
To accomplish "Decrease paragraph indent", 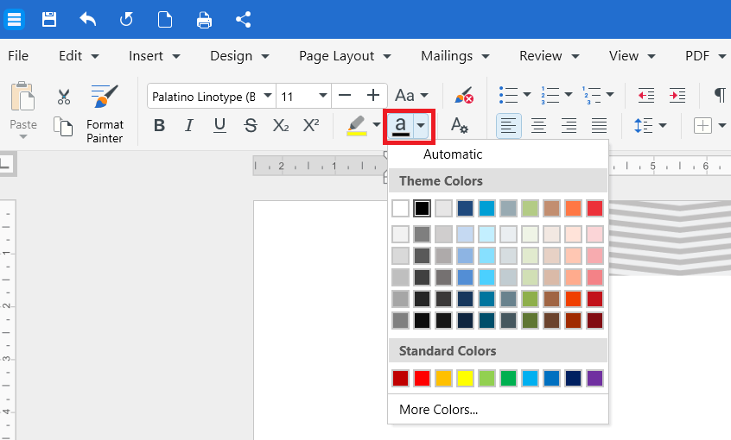I will 646,96.
